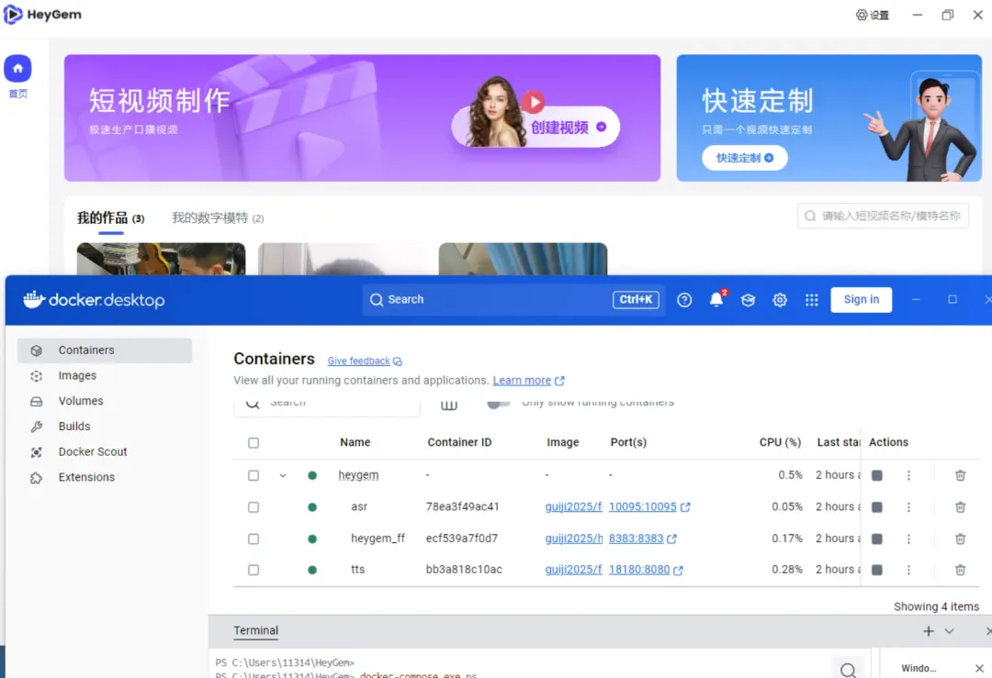This screenshot has height=678, width=992.
Task: Open port link 18180:8080
Action: tap(639, 570)
